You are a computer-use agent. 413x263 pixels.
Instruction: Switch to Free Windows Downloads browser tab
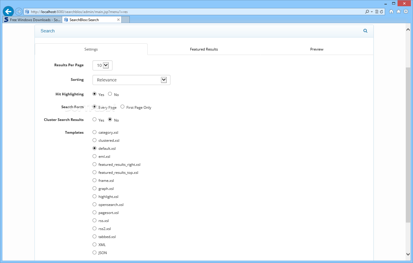pyautogui.click(x=32, y=20)
